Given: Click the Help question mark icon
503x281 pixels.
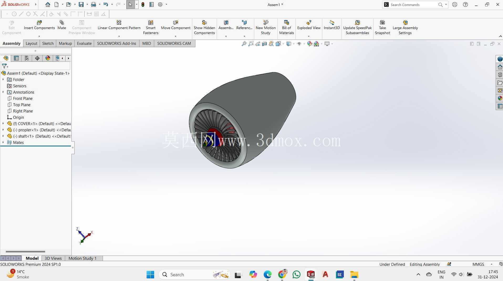Looking at the screenshot, I should pyautogui.click(x=465, y=4).
